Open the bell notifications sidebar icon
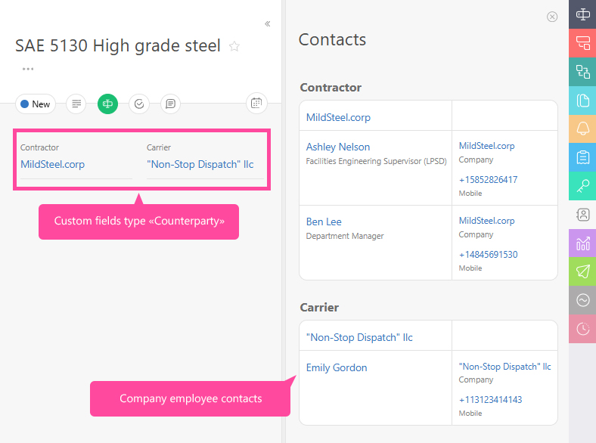This screenshot has height=443, width=596. pyautogui.click(x=582, y=129)
